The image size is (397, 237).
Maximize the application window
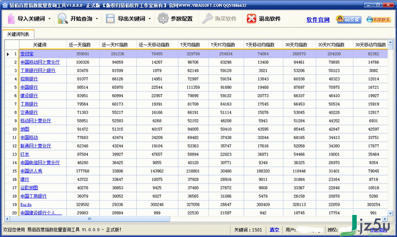[377, 4]
